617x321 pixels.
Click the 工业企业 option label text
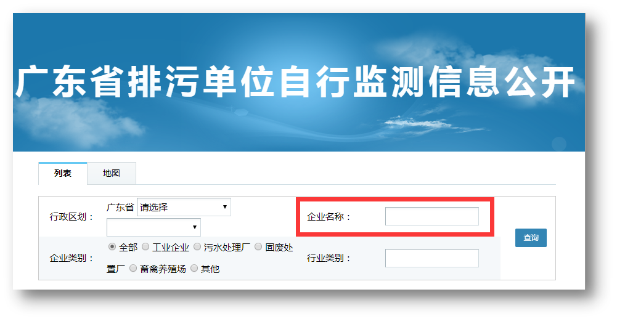pos(171,248)
